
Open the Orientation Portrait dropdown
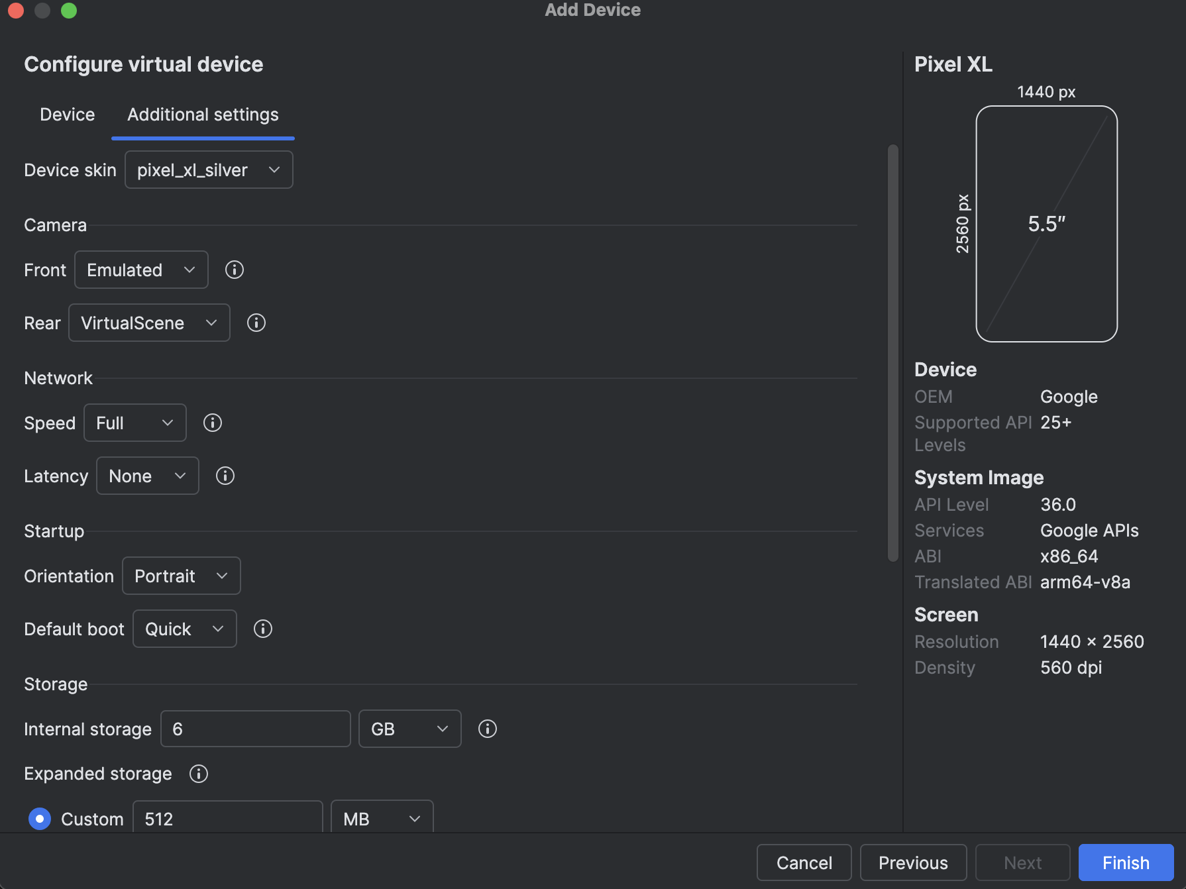(182, 576)
